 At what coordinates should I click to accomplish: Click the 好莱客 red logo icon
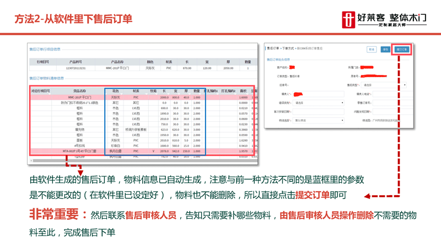[348, 18]
